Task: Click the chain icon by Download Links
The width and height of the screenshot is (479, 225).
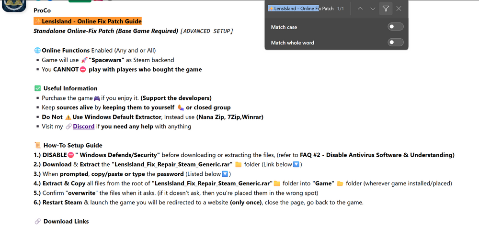Action: point(37,221)
